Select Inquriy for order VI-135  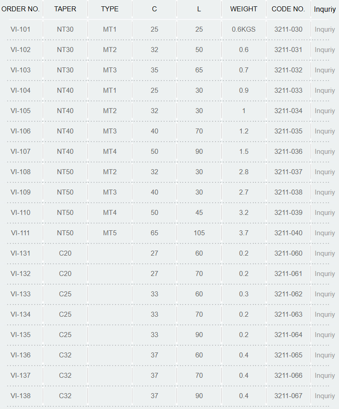pos(325,335)
